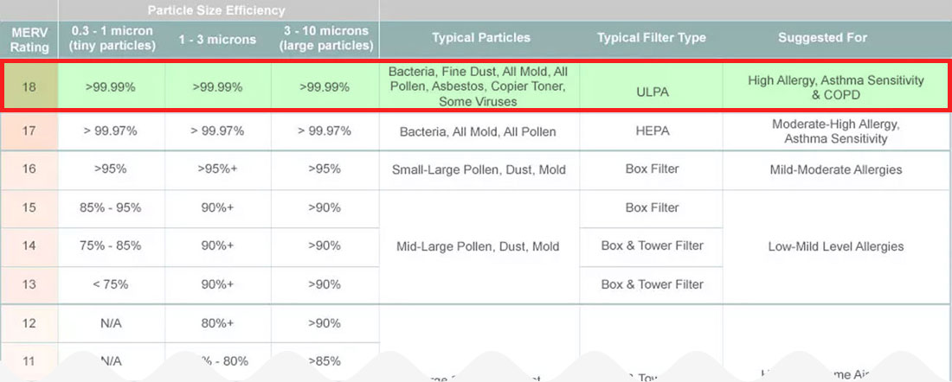
Task: Select the Typical Particles column header
Action: 481,37
